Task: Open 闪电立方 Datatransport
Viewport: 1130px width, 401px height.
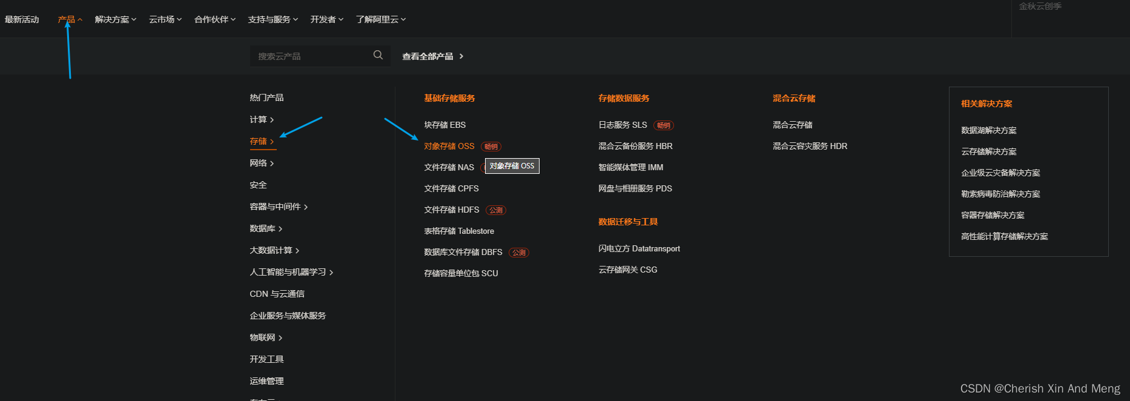Action: click(639, 248)
